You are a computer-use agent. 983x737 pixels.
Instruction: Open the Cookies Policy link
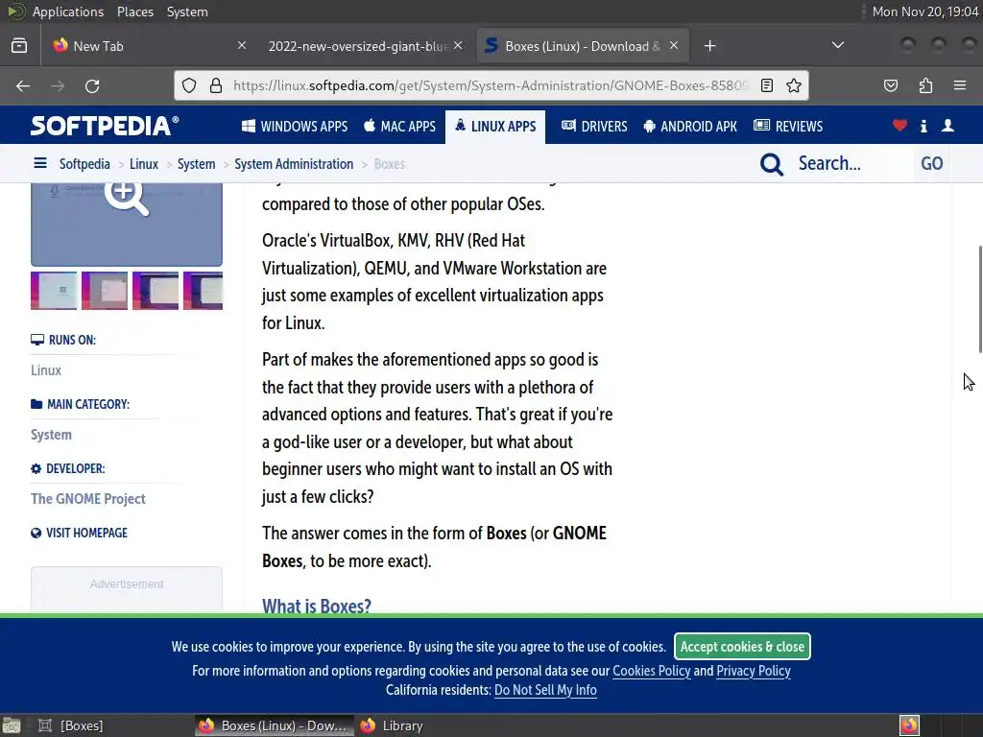652,671
